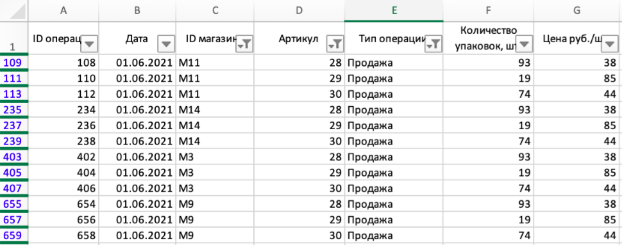Select column A header
The width and height of the screenshot is (622, 245).
pyautogui.click(x=63, y=11)
